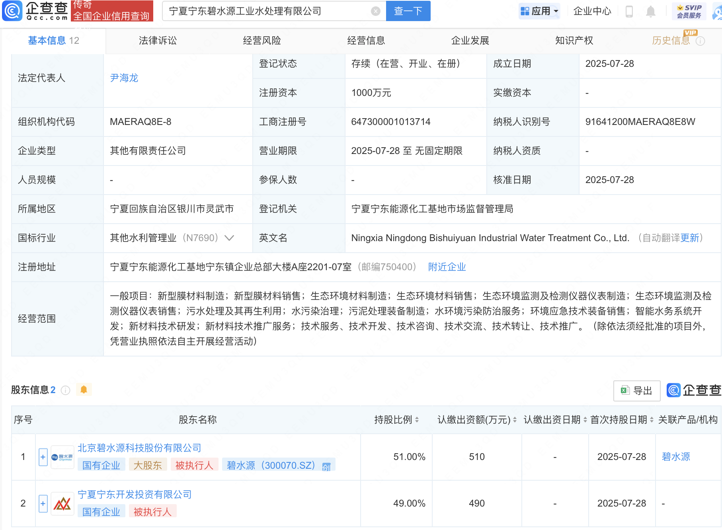Click 国有企业 tag under 北京碧水源
Image resolution: width=722 pixels, height=530 pixels.
pos(101,466)
